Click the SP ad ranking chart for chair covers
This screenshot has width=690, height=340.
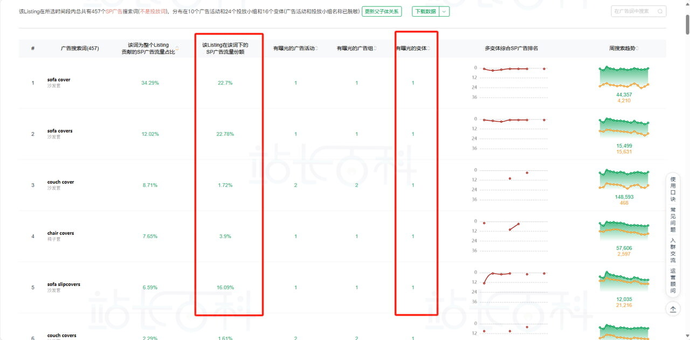point(510,237)
